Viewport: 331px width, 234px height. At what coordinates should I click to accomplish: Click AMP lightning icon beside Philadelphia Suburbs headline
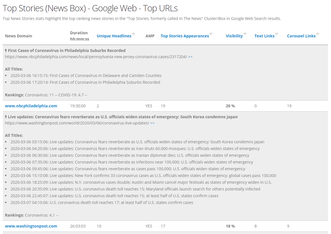(x=6, y=51)
